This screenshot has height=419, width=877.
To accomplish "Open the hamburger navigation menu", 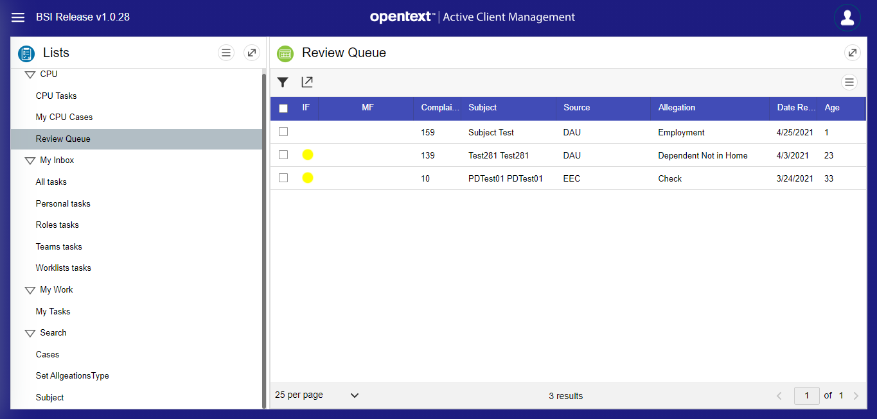I will tap(18, 17).
